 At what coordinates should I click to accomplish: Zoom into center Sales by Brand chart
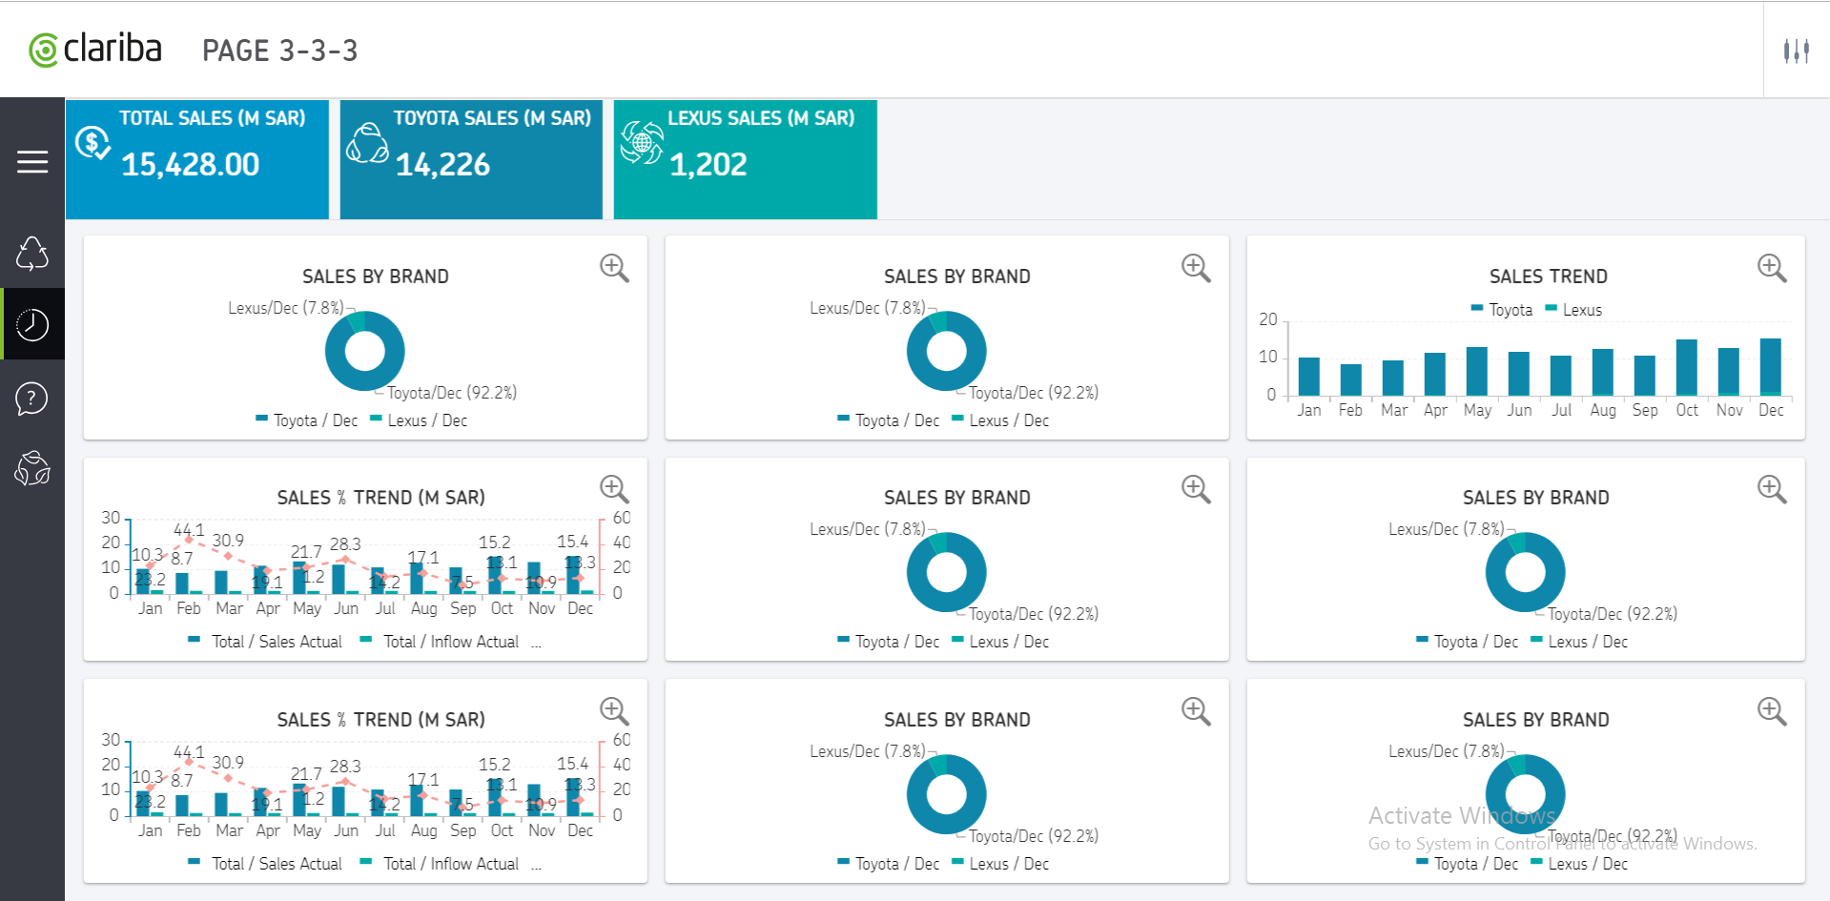1196,489
